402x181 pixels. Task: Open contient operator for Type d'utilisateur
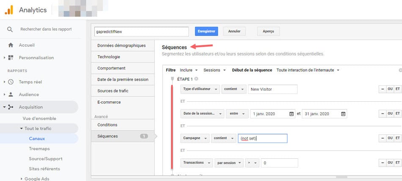(234, 89)
